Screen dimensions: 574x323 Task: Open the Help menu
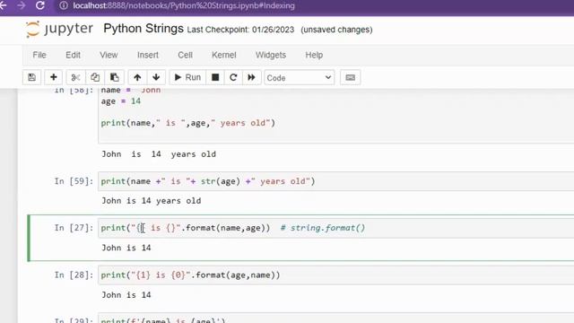tap(314, 55)
